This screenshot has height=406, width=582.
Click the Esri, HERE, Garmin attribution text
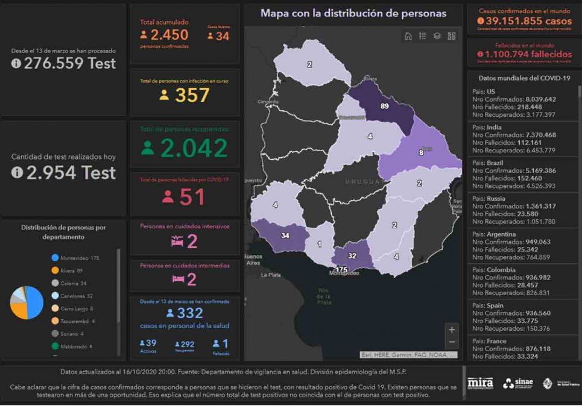pyautogui.click(x=404, y=355)
